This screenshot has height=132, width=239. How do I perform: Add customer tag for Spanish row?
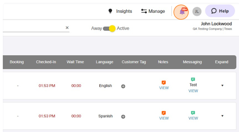(123, 116)
